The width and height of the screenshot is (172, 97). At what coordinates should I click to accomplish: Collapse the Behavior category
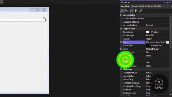[x=121, y=69]
